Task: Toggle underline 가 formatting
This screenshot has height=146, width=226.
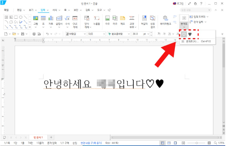Action: pos(169,34)
